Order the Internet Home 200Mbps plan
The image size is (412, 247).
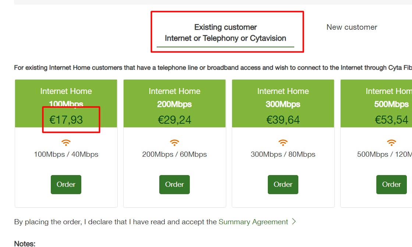click(x=174, y=184)
